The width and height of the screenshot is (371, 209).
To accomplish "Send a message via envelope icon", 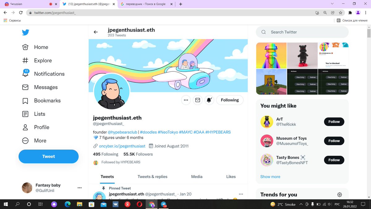I will point(198,100).
